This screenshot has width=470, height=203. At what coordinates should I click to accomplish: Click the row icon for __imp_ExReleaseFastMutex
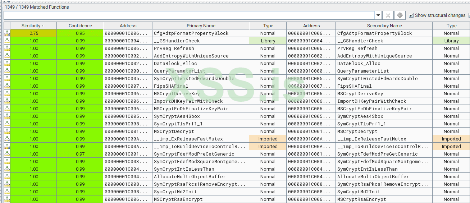pos(7,139)
